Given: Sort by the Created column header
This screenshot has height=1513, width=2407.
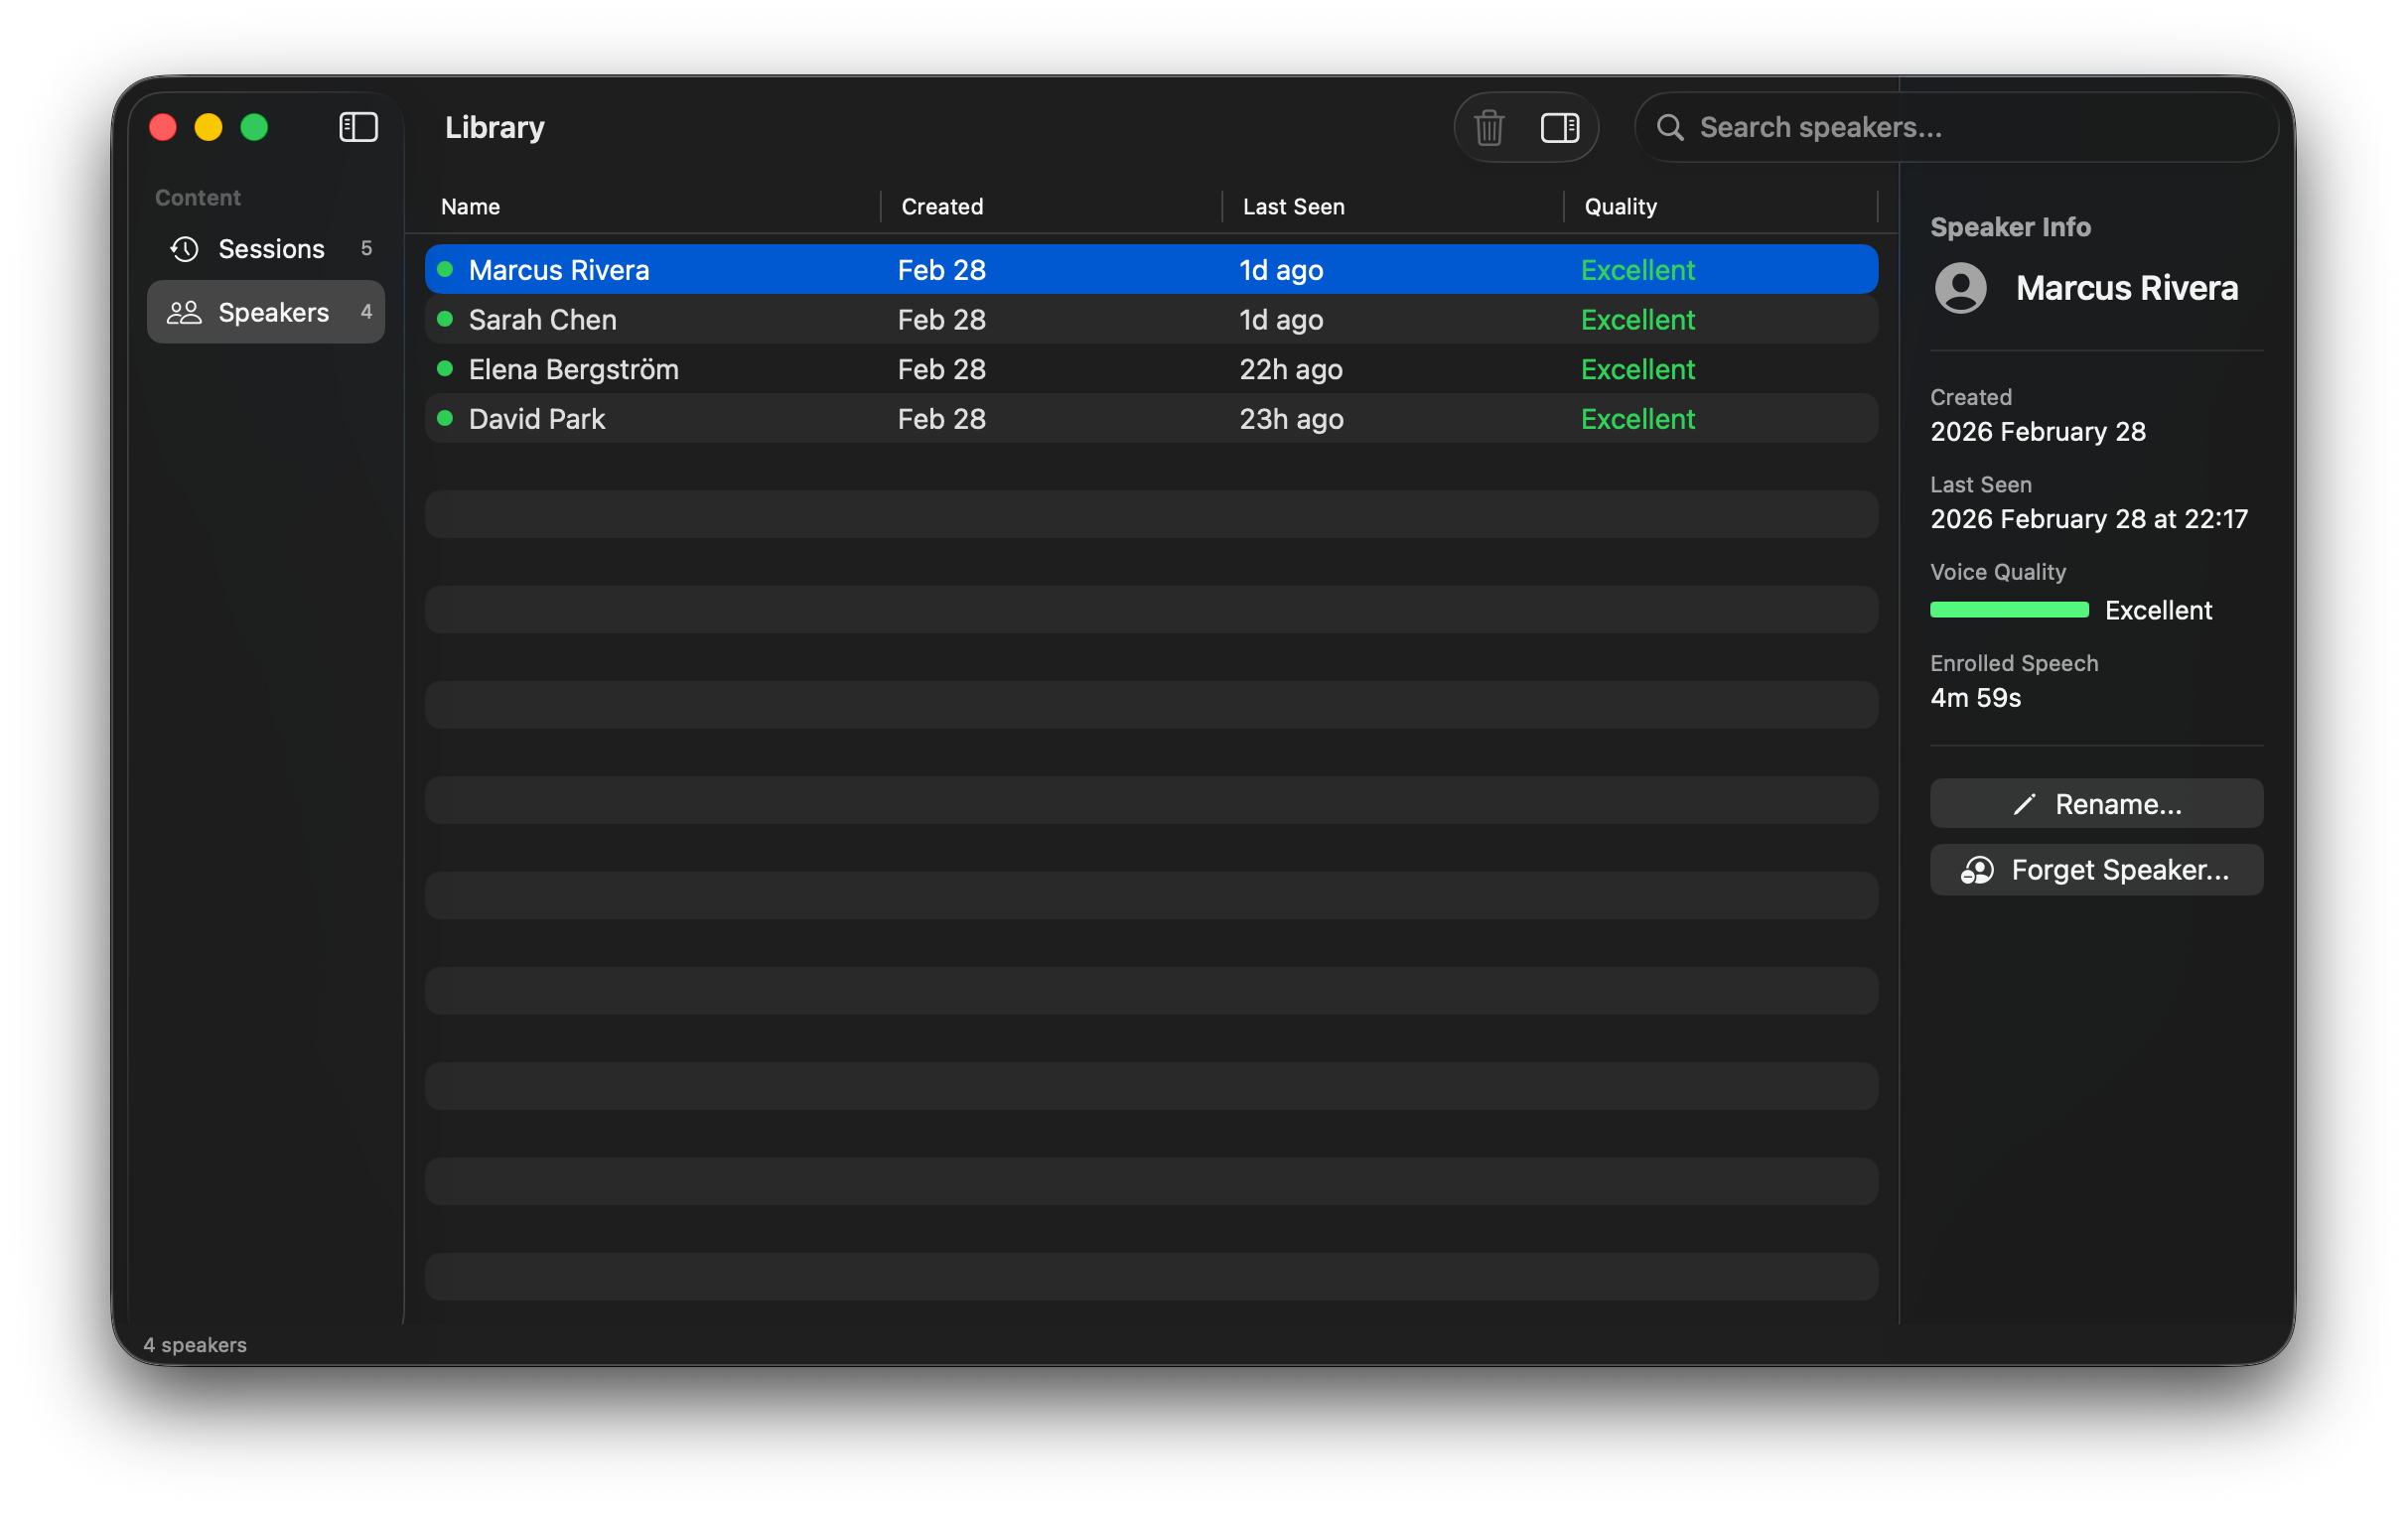Looking at the screenshot, I should click(x=941, y=206).
